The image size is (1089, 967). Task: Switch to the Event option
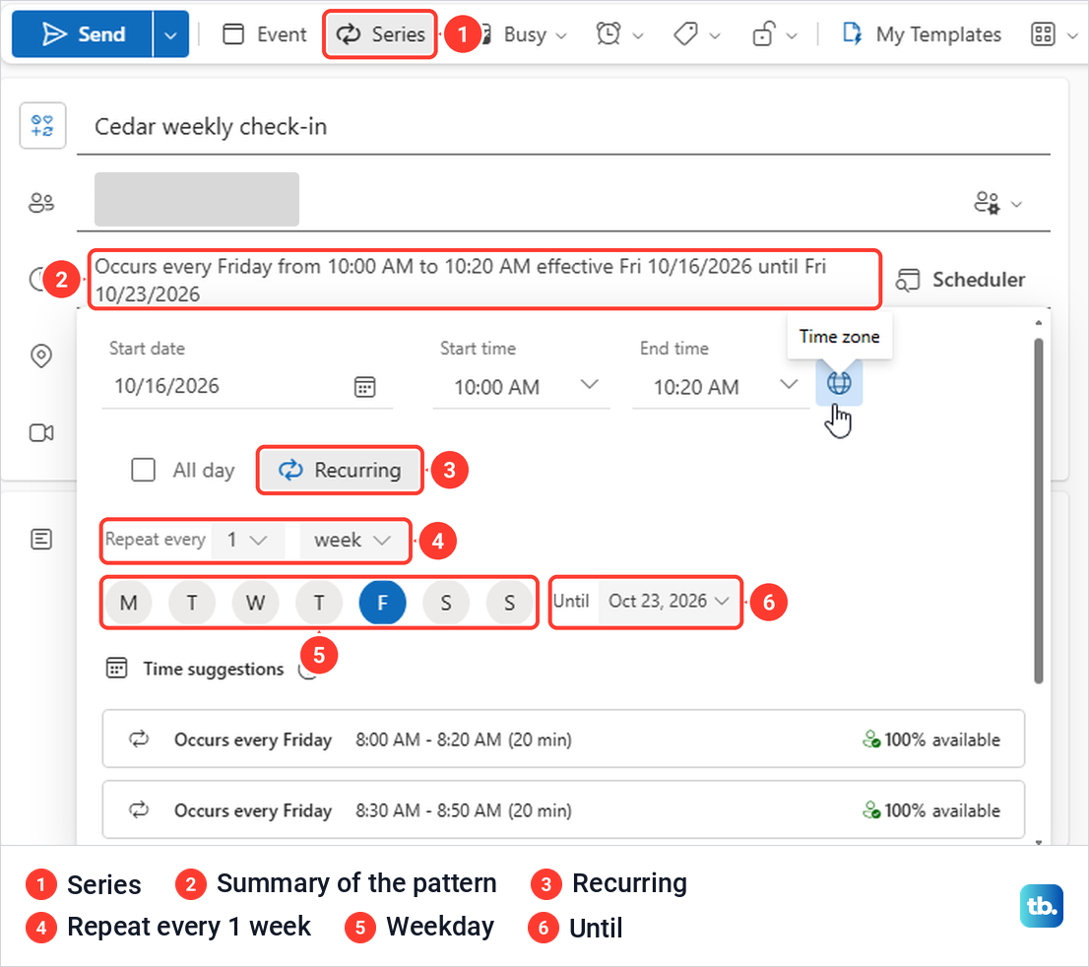tap(265, 34)
